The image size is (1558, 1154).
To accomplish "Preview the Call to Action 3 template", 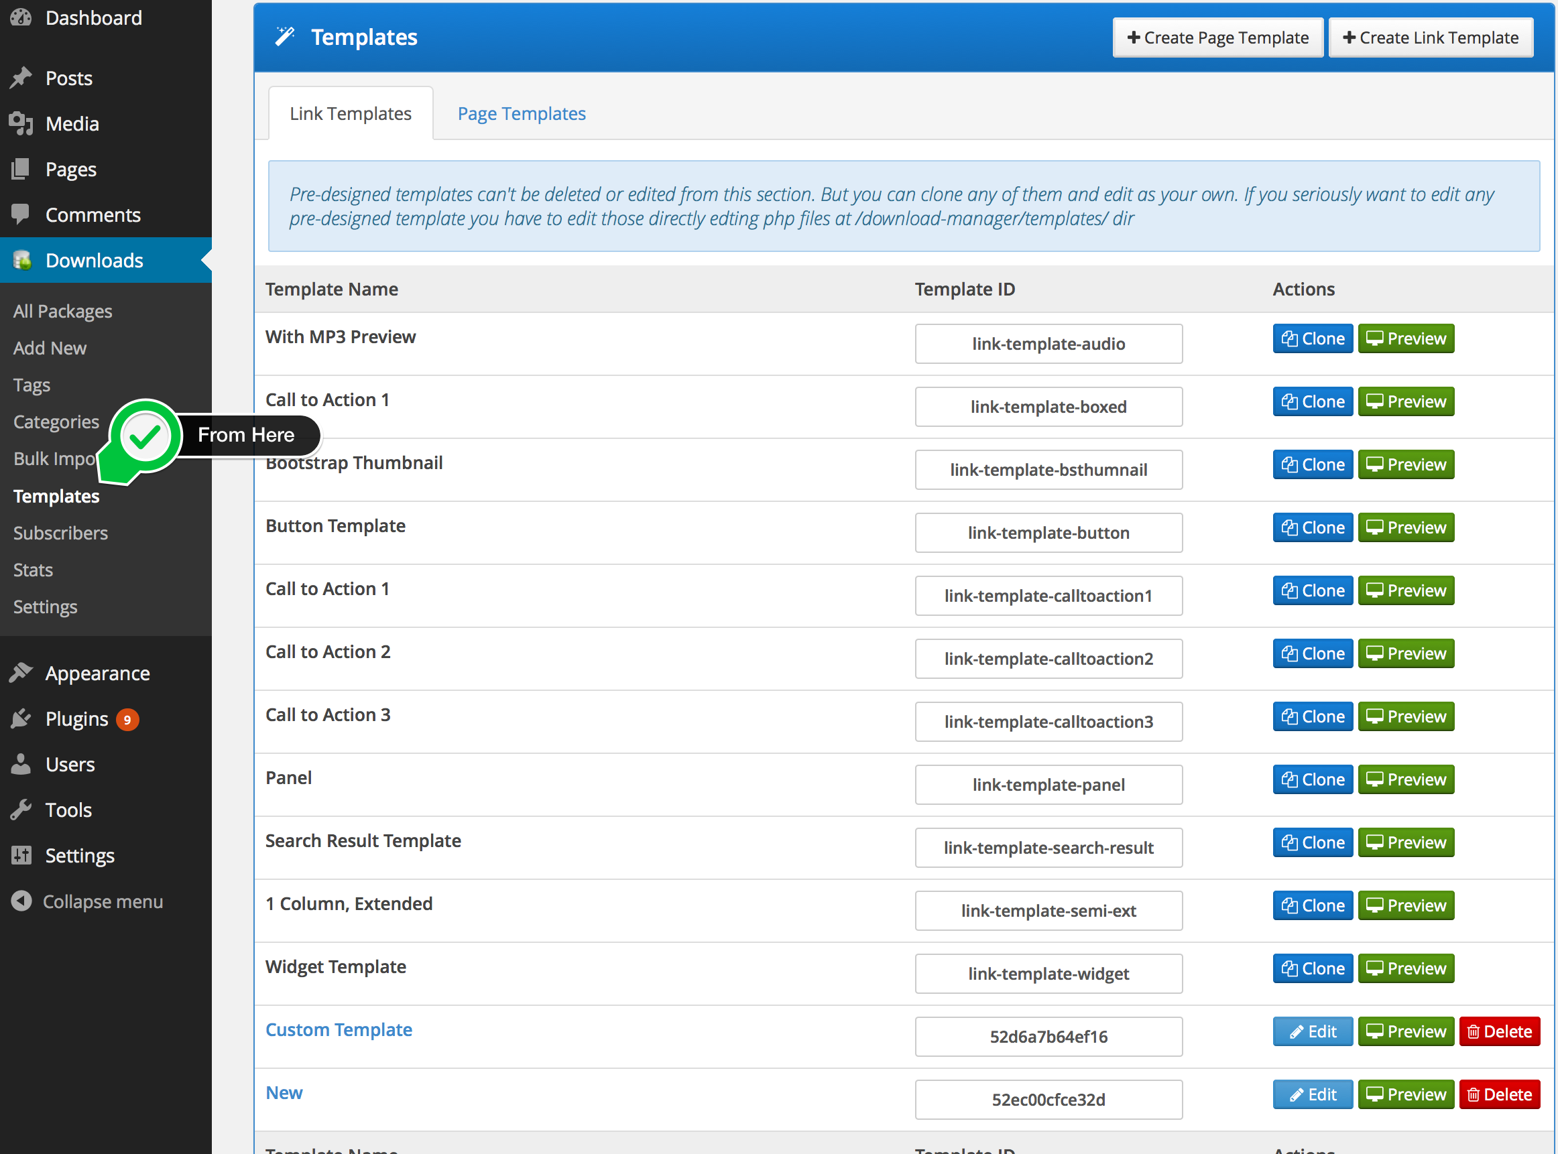I will pyautogui.click(x=1406, y=716).
